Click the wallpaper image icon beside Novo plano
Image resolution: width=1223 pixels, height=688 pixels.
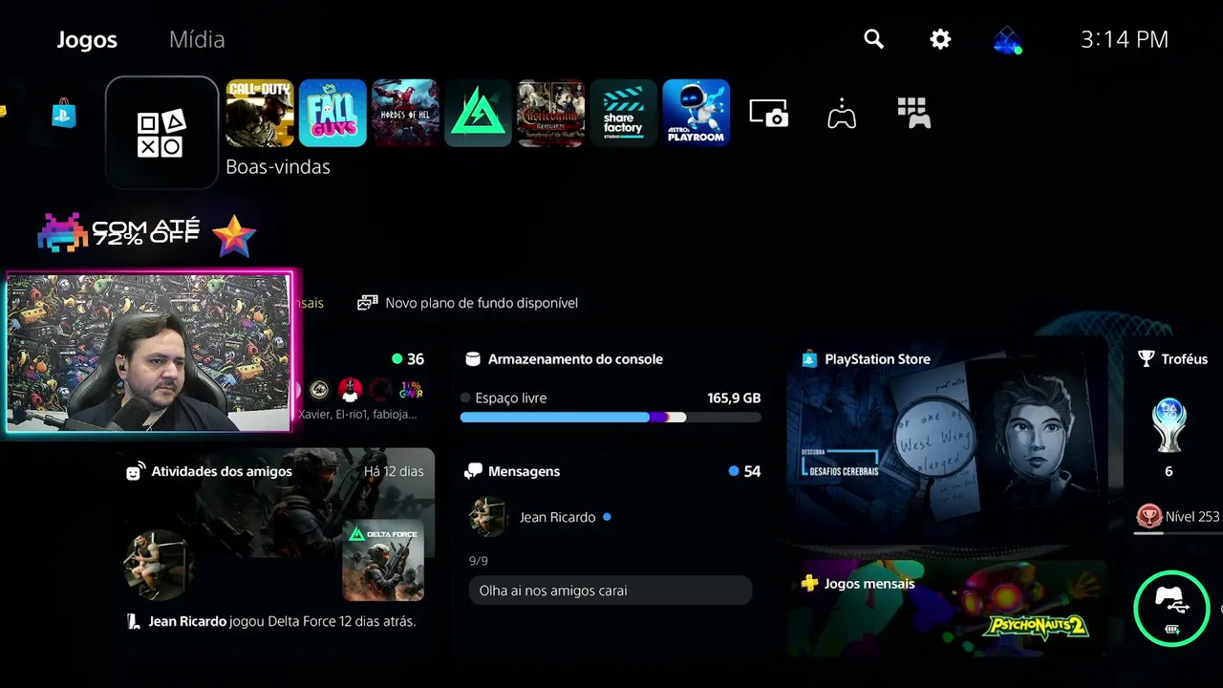tap(368, 303)
